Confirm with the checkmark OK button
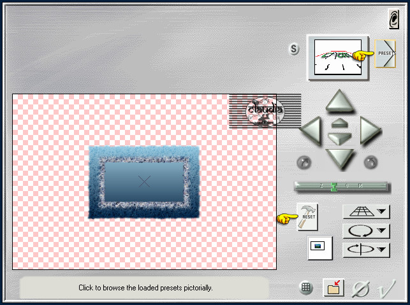 (387, 288)
